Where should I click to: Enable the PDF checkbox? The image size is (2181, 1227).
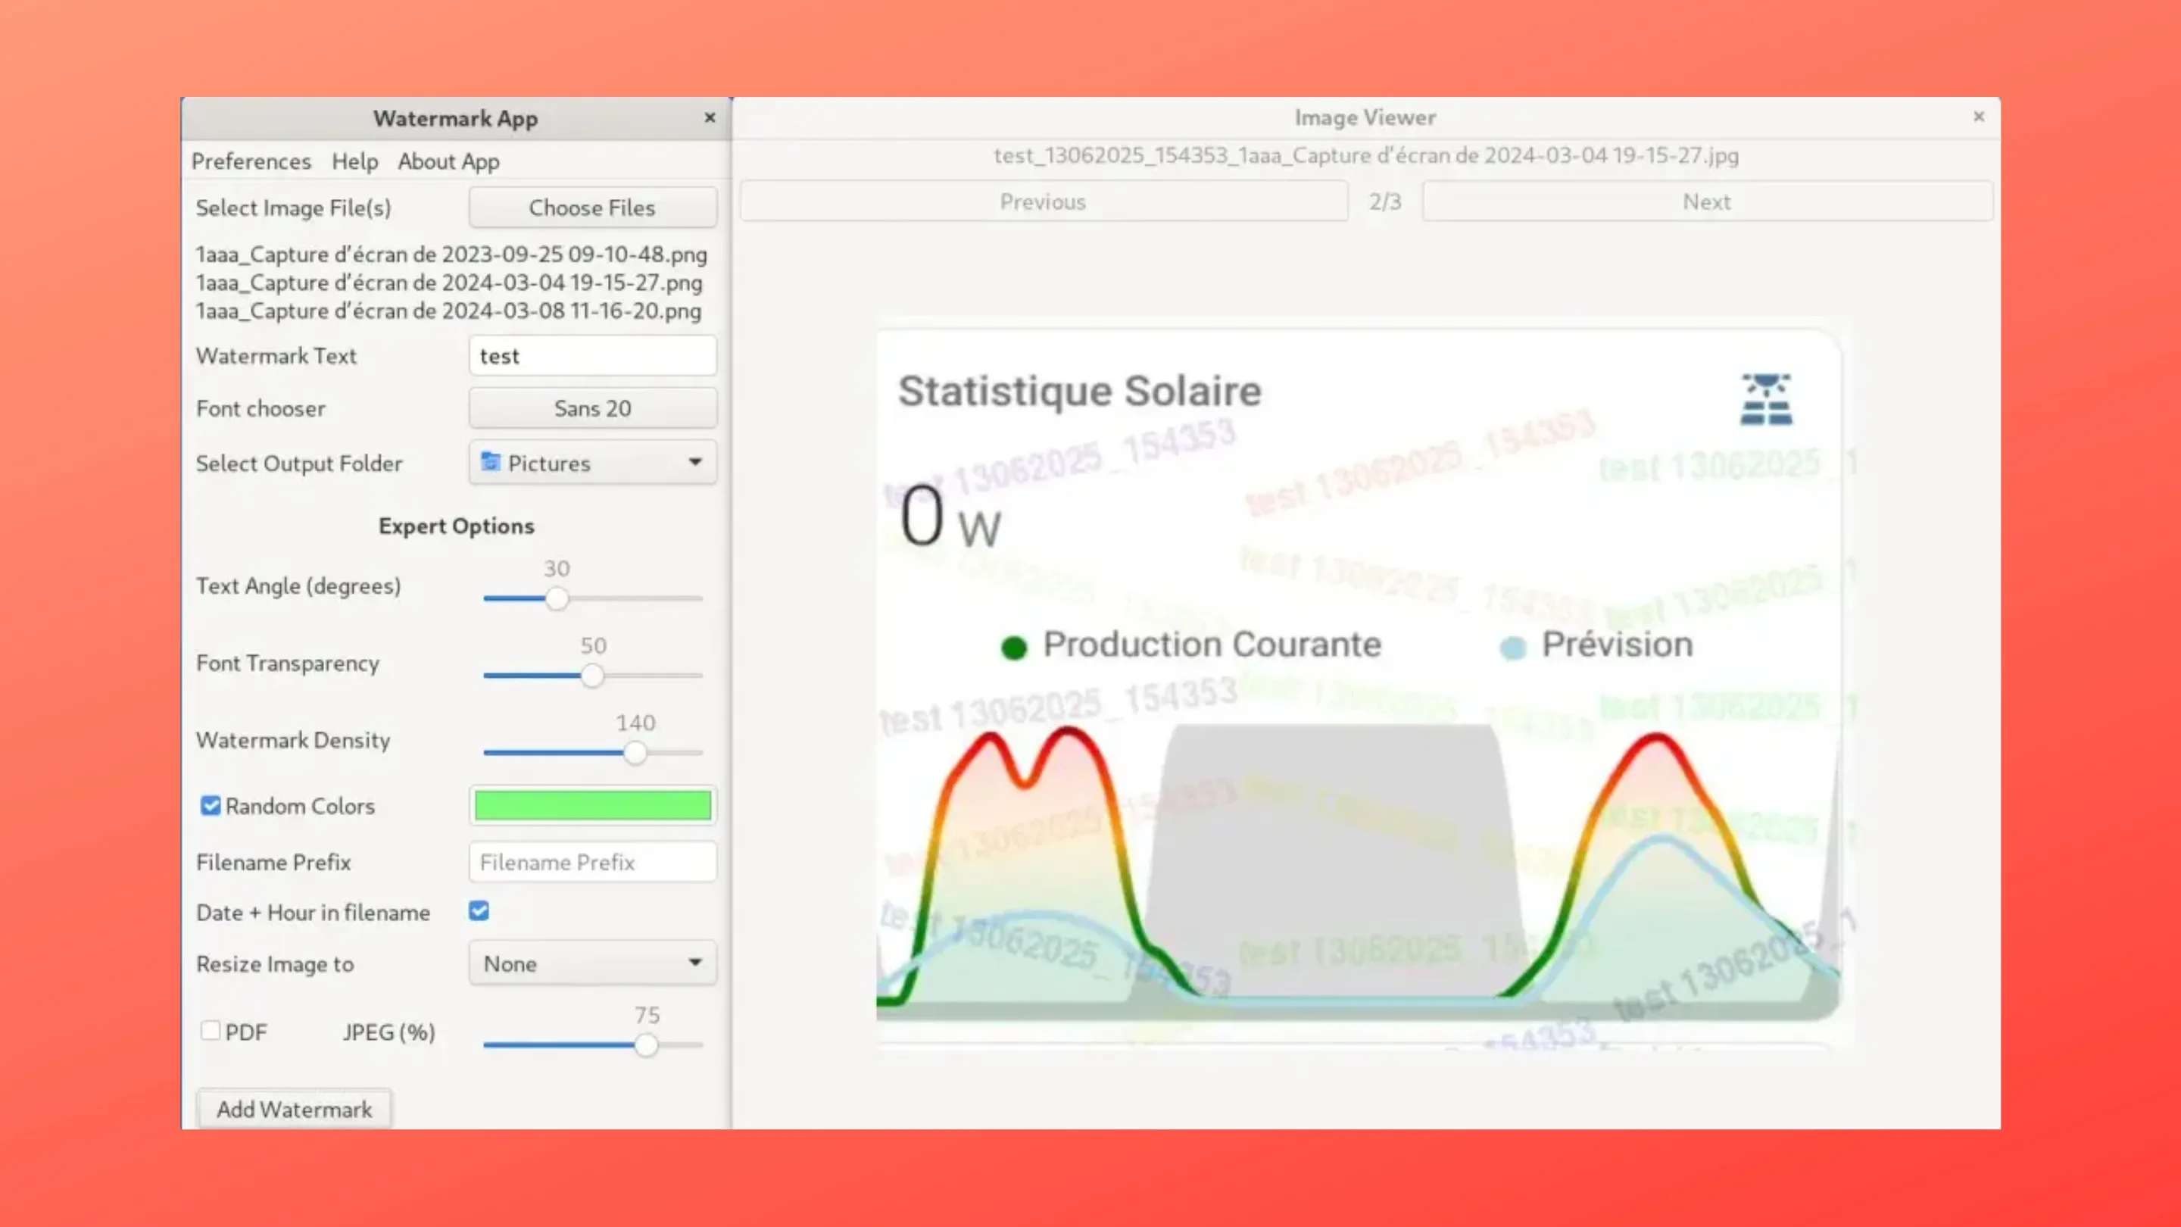[x=211, y=1031]
